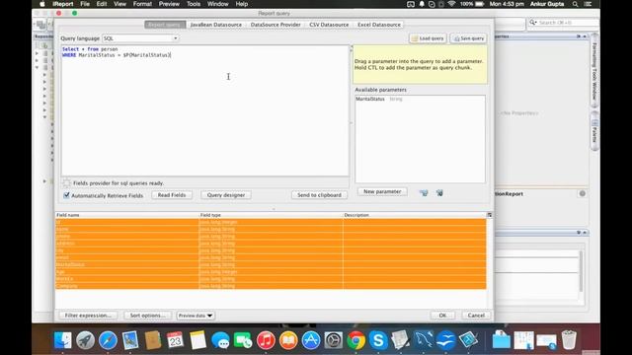
Task: Click inside the SQL query text area
Action: 204,110
